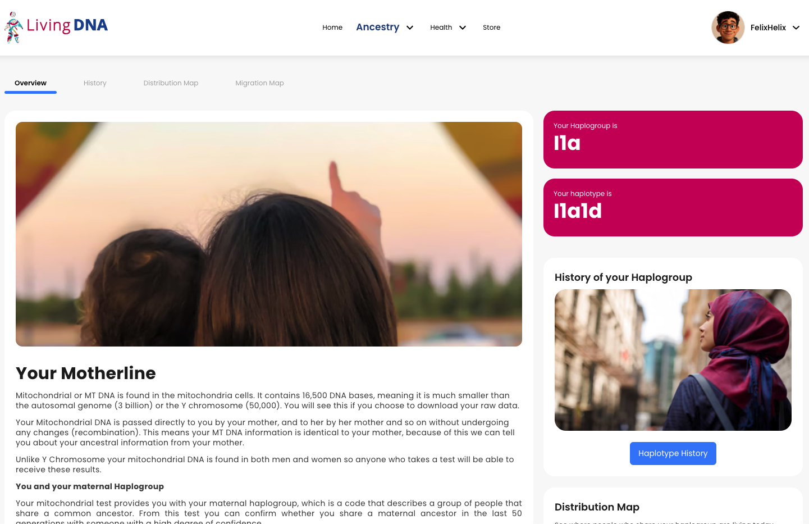The image size is (809, 524).
Task: Switch to the Distribution Map tab
Action: [171, 83]
